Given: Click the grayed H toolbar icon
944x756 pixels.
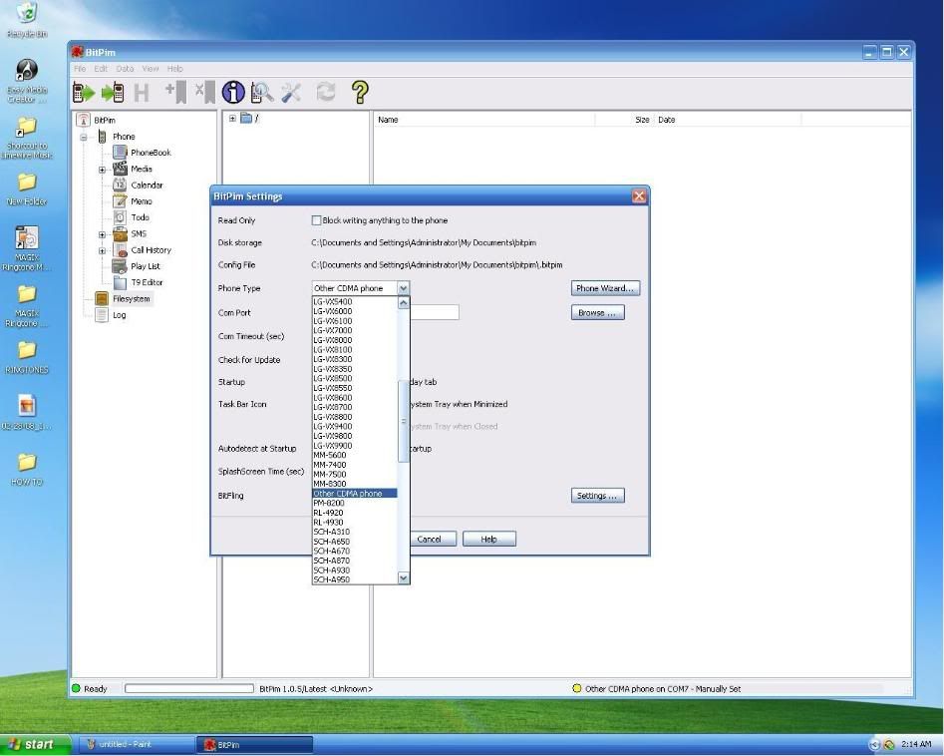Looking at the screenshot, I should pyautogui.click(x=142, y=93).
